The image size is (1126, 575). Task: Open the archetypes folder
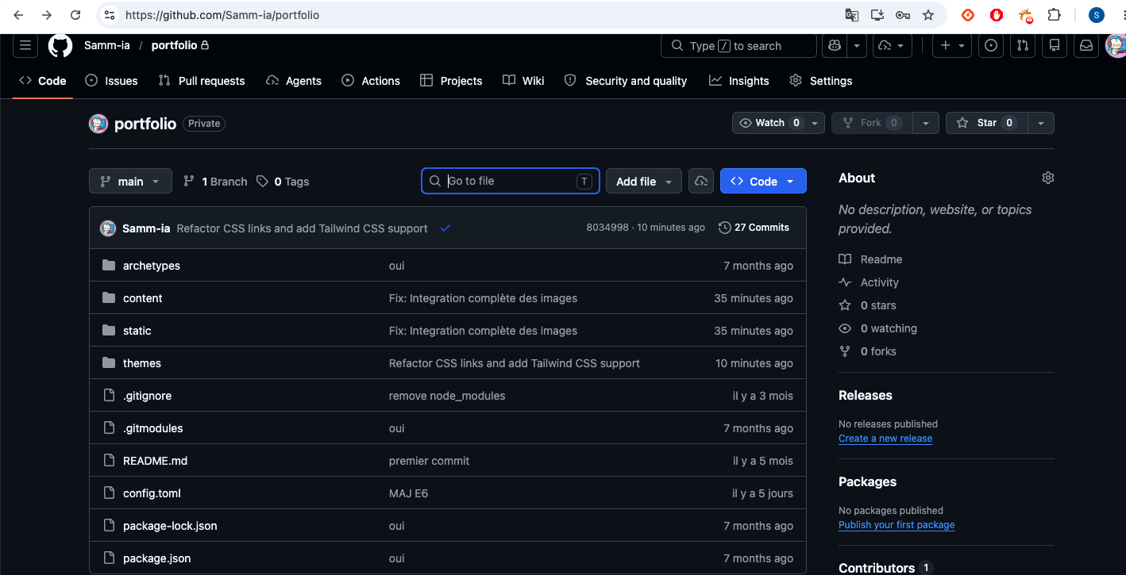tap(152, 266)
